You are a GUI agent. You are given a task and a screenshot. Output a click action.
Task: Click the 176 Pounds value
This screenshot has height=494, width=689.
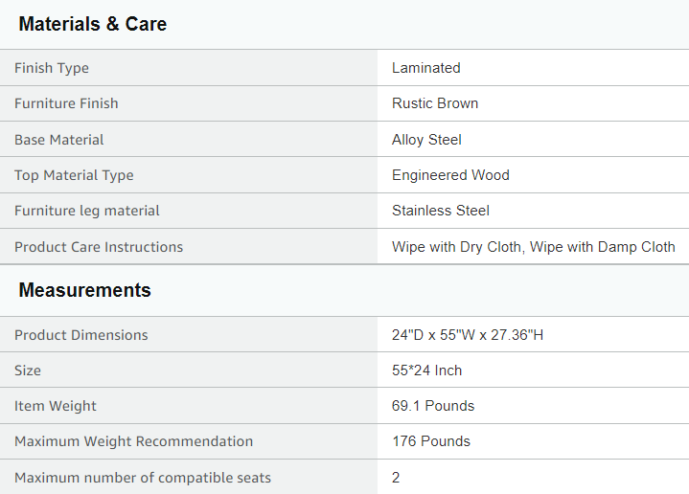(x=431, y=441)
